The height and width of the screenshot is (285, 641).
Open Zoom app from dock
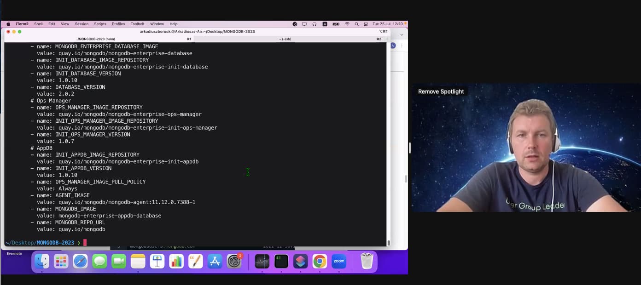(x=339, y=261)
